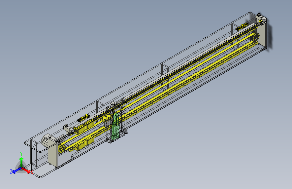Click the red X axis arrow of triad
This screenshot has width=292, height=189.
(26, 170)
